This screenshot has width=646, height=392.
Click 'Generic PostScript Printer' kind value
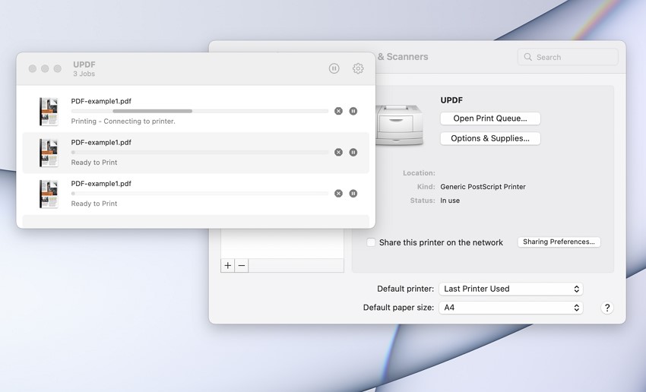tap(483, 187)
